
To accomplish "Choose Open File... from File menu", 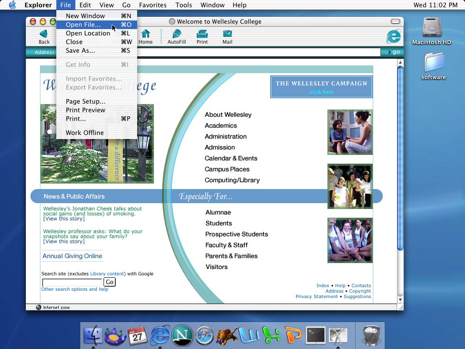I will (x=83, y=25).
